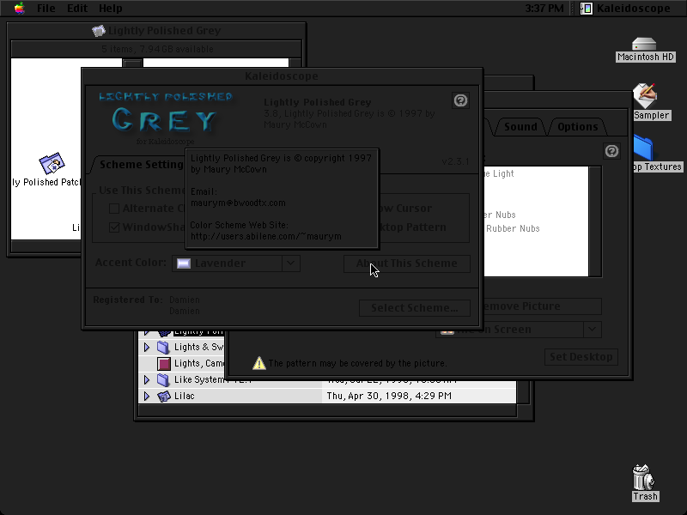Screen dimensions: 687x515
Task: Click the email maurym@bwoodtx.com in tooltip
Action: click(238, 203)
